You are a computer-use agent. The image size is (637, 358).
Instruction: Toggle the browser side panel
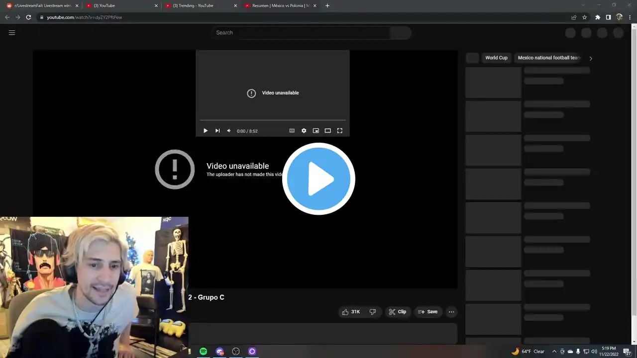(608, 17)
